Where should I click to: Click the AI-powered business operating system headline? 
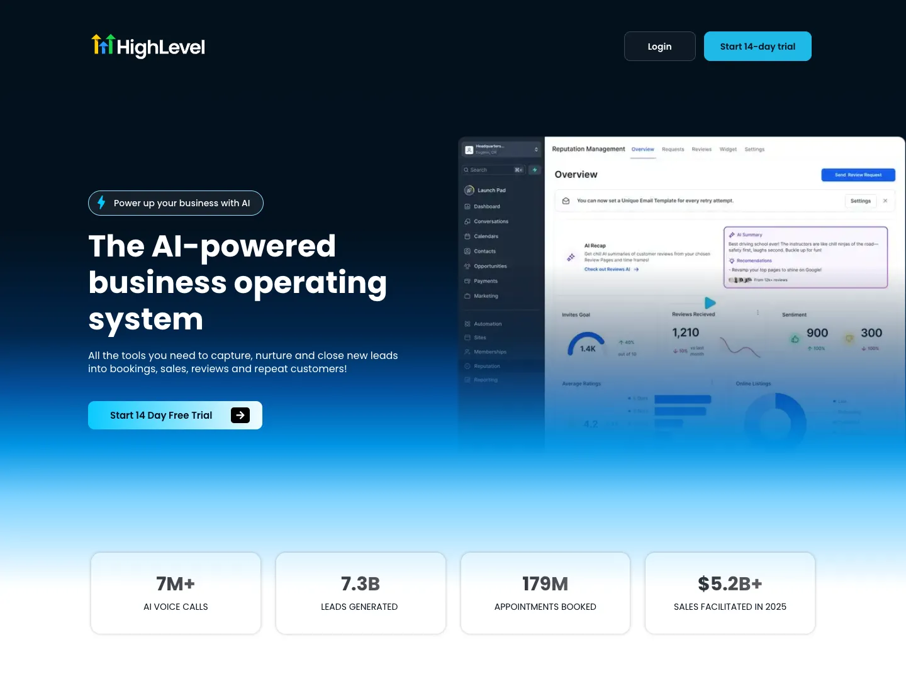click(238, 282)
